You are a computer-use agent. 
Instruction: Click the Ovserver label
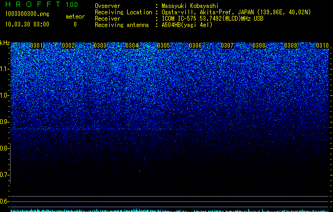pos(107,6)
